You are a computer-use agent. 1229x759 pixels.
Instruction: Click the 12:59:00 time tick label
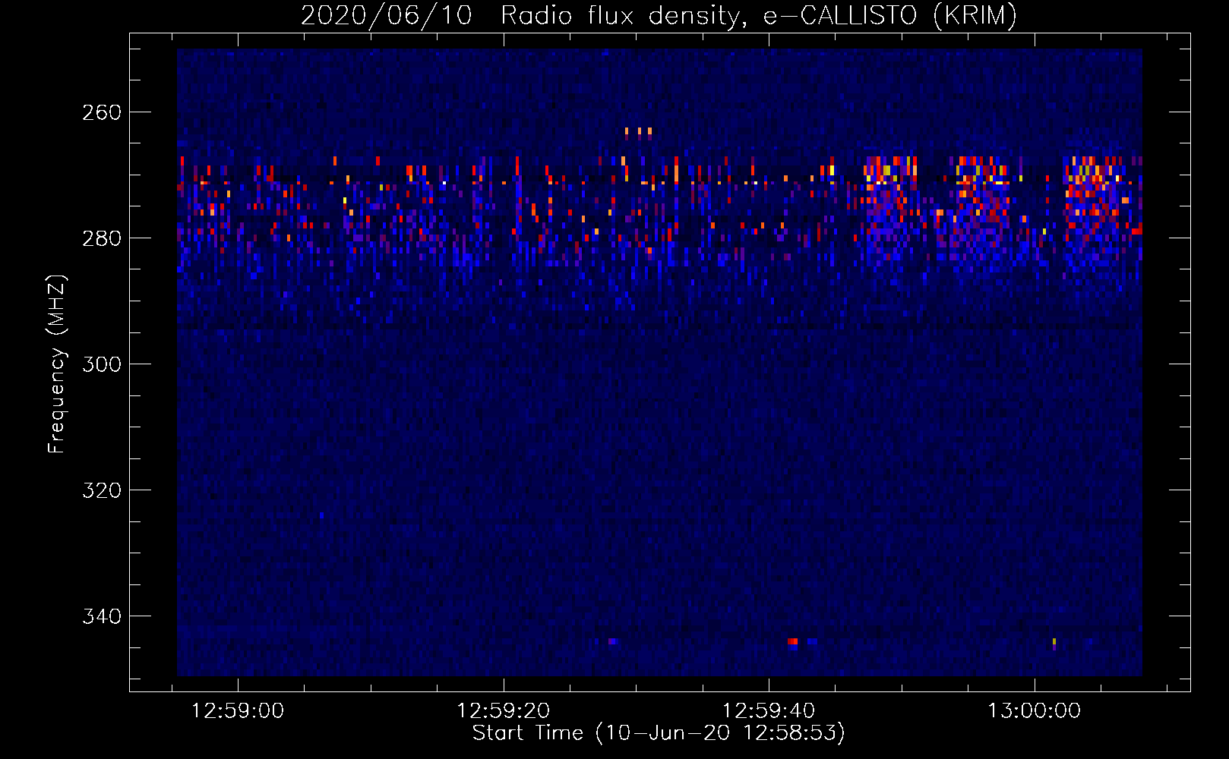click(x=237, y=711)
